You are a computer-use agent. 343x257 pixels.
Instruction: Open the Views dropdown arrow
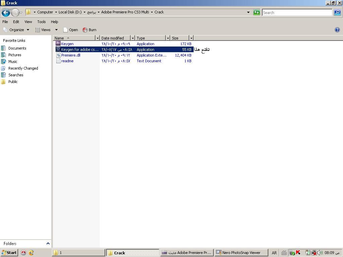[56, 30]
